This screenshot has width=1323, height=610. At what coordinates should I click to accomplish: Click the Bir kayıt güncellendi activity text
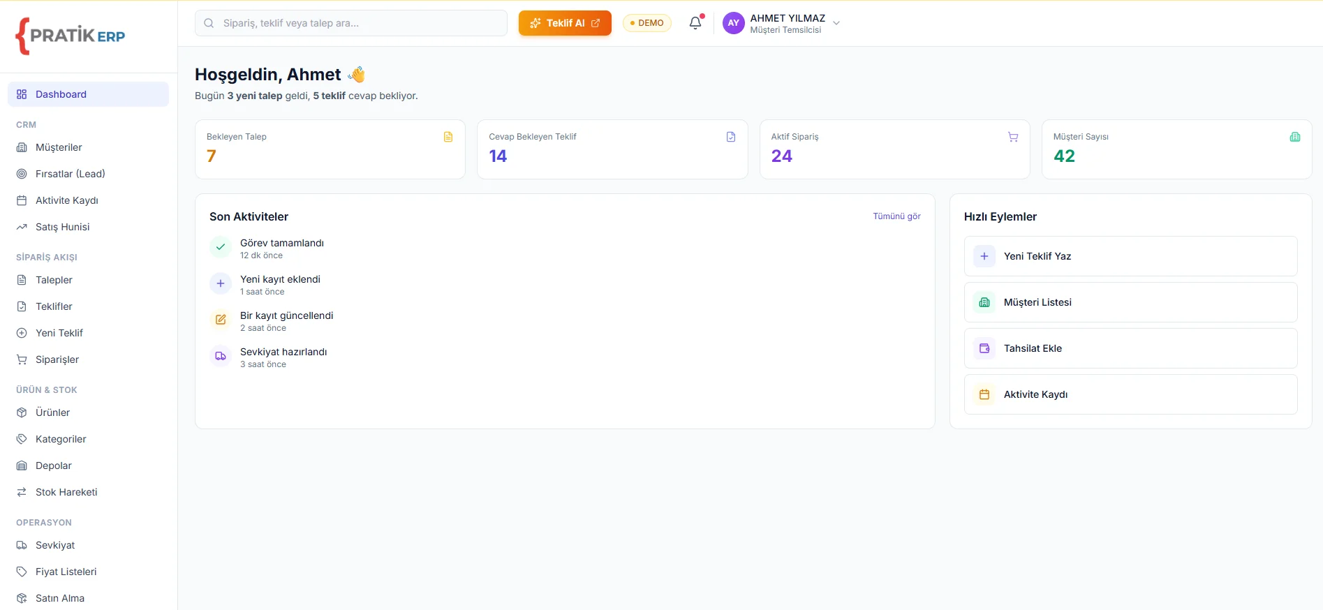click(x=287, y=315)
